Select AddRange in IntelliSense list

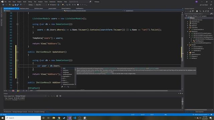[x=68, y=72]
